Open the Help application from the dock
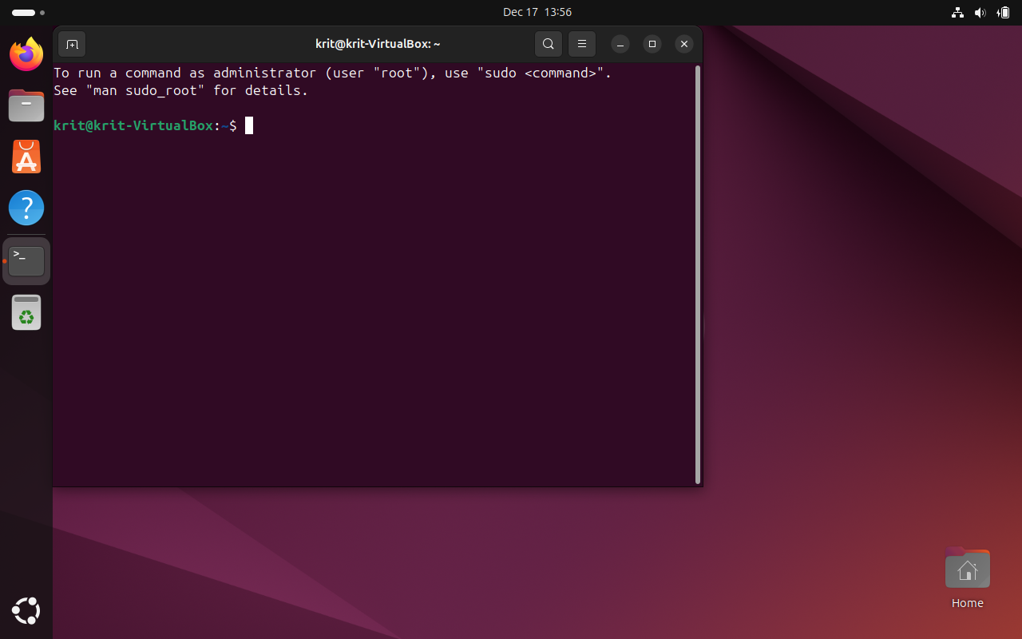This screenshot has height=639, width=1022. point(26,207)
